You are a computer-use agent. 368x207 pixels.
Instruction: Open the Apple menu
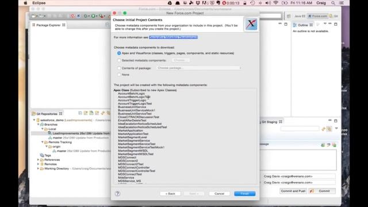pyautogui.click(x=25, y=3)
